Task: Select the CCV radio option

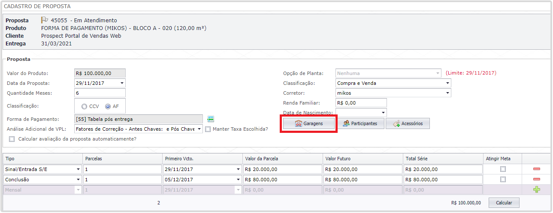Action: click(84, 106)
